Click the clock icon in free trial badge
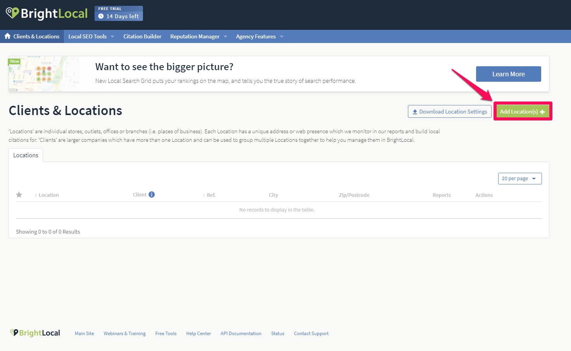Viewport: 571px width, 351px height. 101,16
